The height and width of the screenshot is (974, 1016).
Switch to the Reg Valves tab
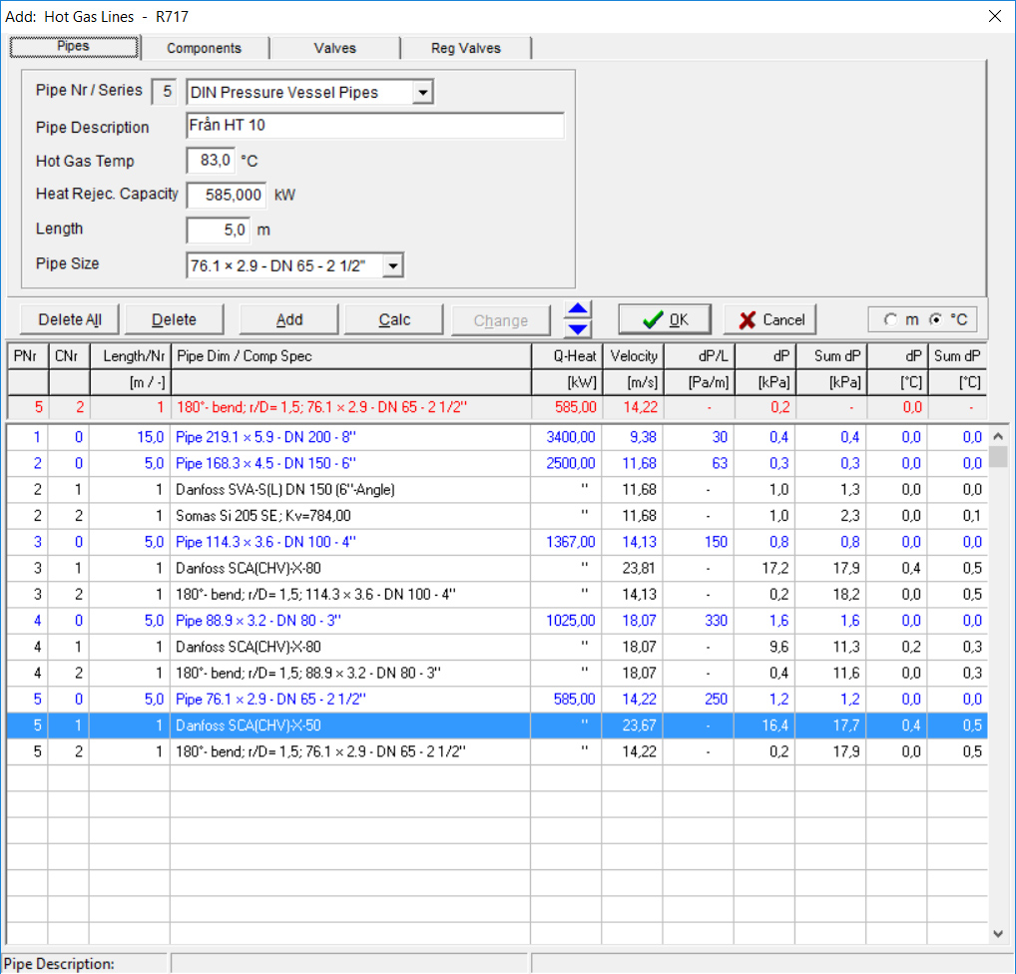[466, 48]
